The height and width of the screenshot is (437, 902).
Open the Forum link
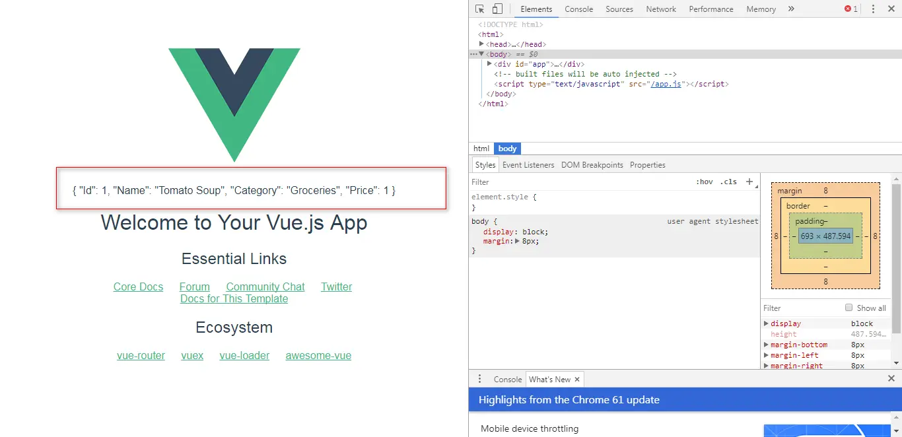click(195, 286)
